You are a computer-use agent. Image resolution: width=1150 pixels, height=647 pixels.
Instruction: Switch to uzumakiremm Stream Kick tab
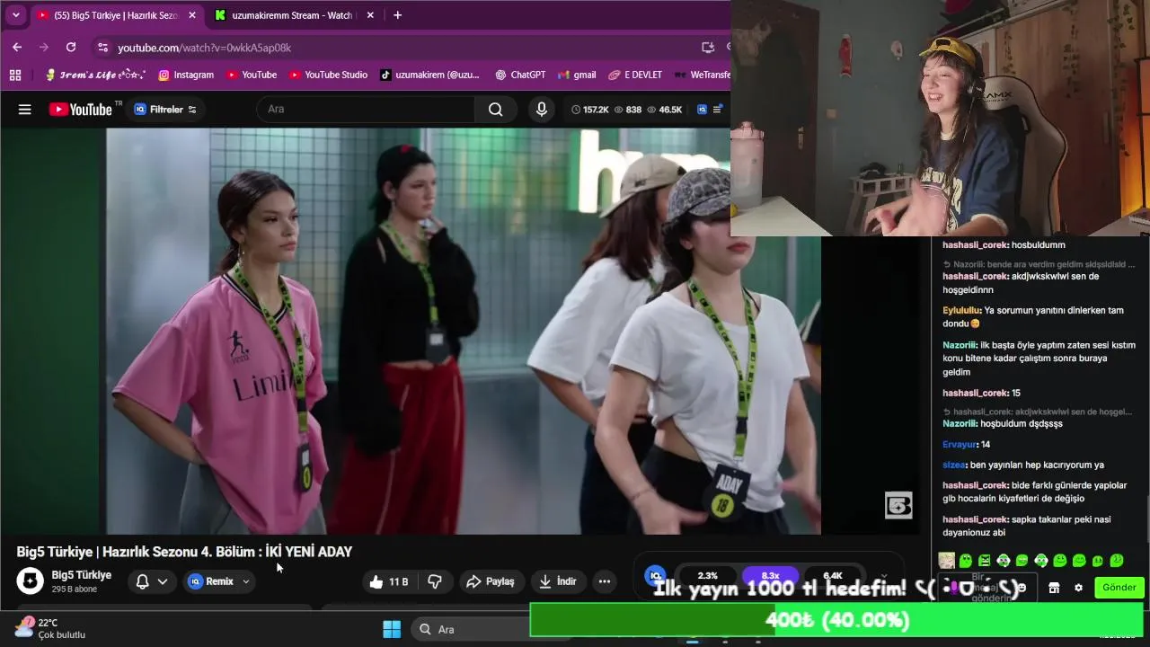[295, 15]
